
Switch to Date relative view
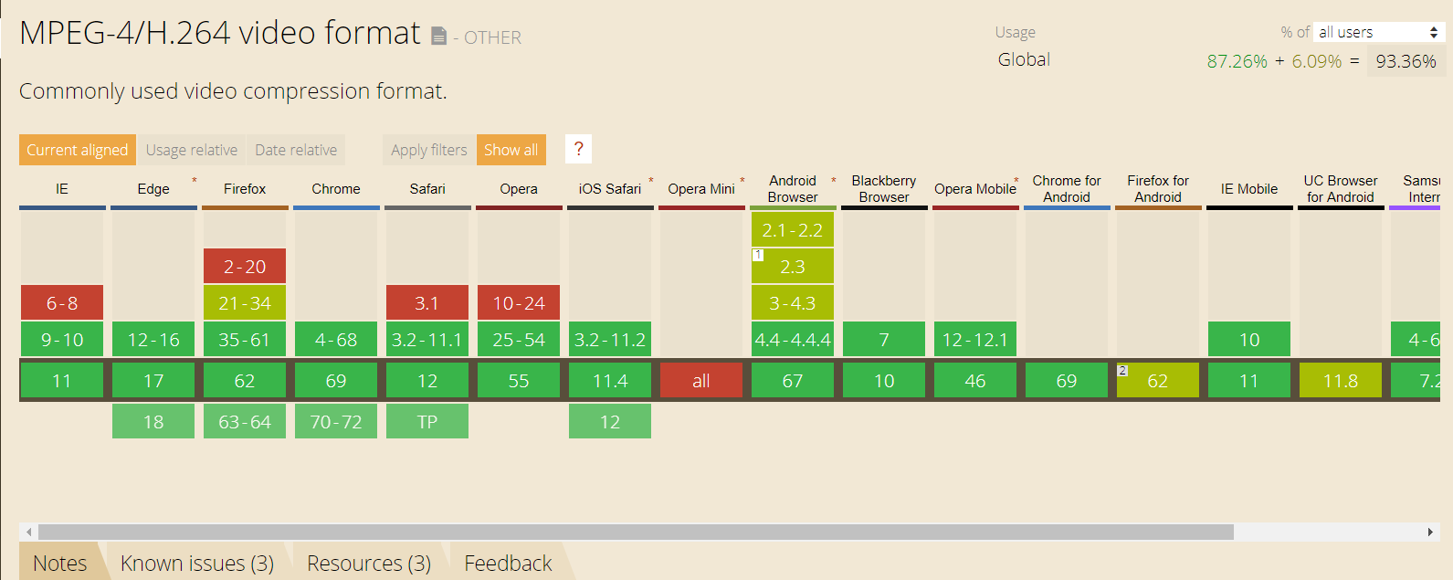(296, 150)
